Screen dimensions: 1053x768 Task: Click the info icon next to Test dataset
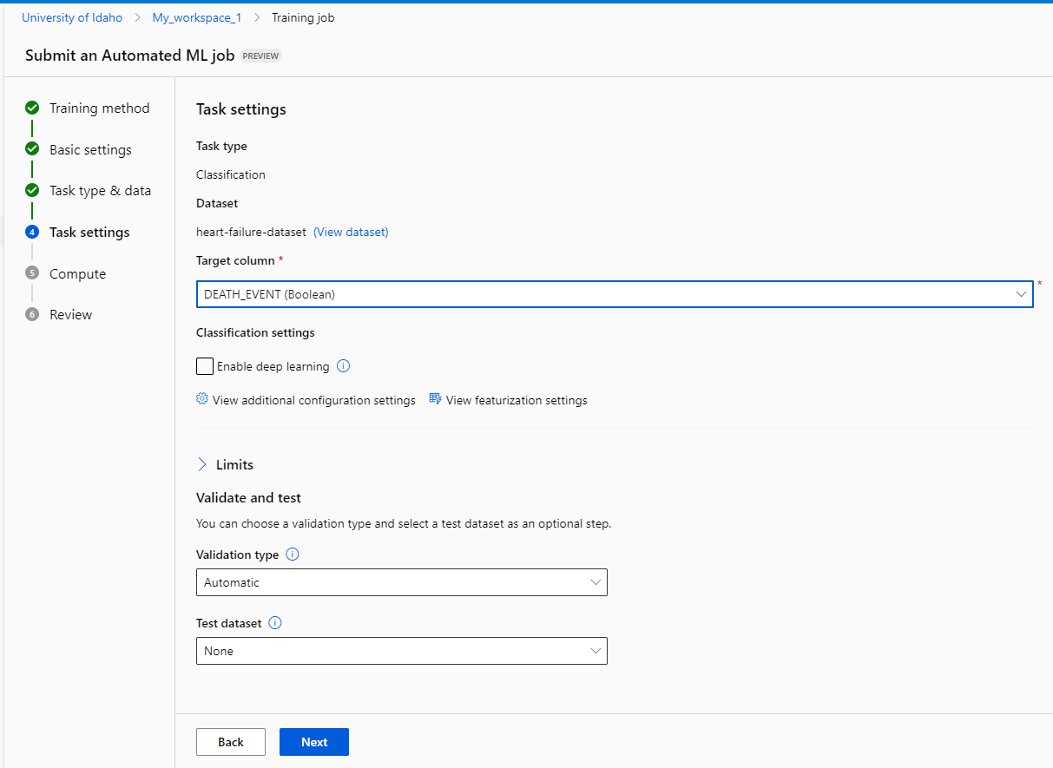tap(275, 623)
